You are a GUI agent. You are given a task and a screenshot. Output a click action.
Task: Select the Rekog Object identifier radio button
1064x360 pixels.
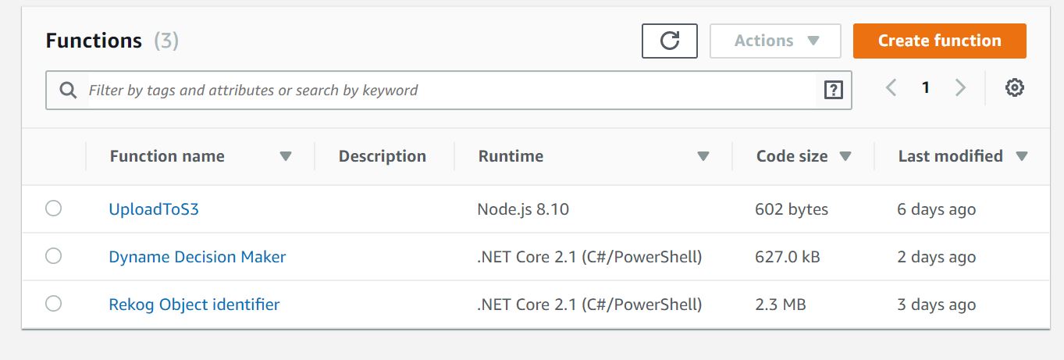(53, 304)
